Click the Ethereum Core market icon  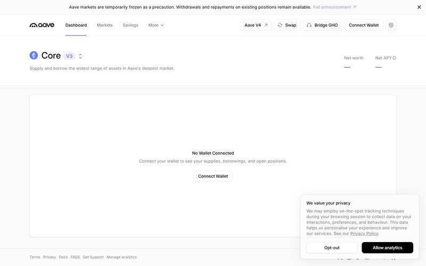(34, 55)
